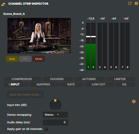Viewport: 139px width, 134px height.
Task: Click the Input trim knob
Action: point(55,105)
